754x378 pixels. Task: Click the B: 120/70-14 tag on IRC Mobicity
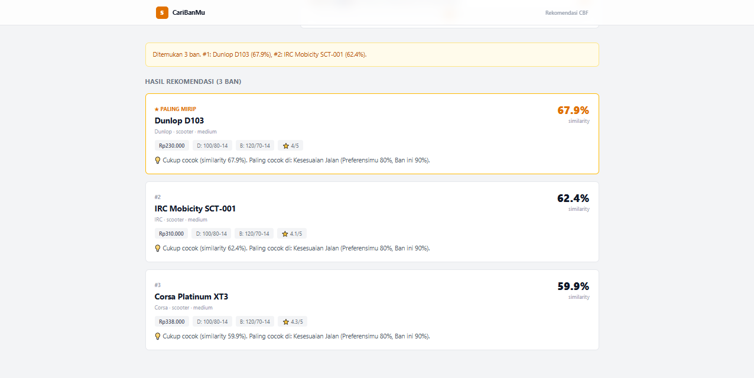point(254,234)
